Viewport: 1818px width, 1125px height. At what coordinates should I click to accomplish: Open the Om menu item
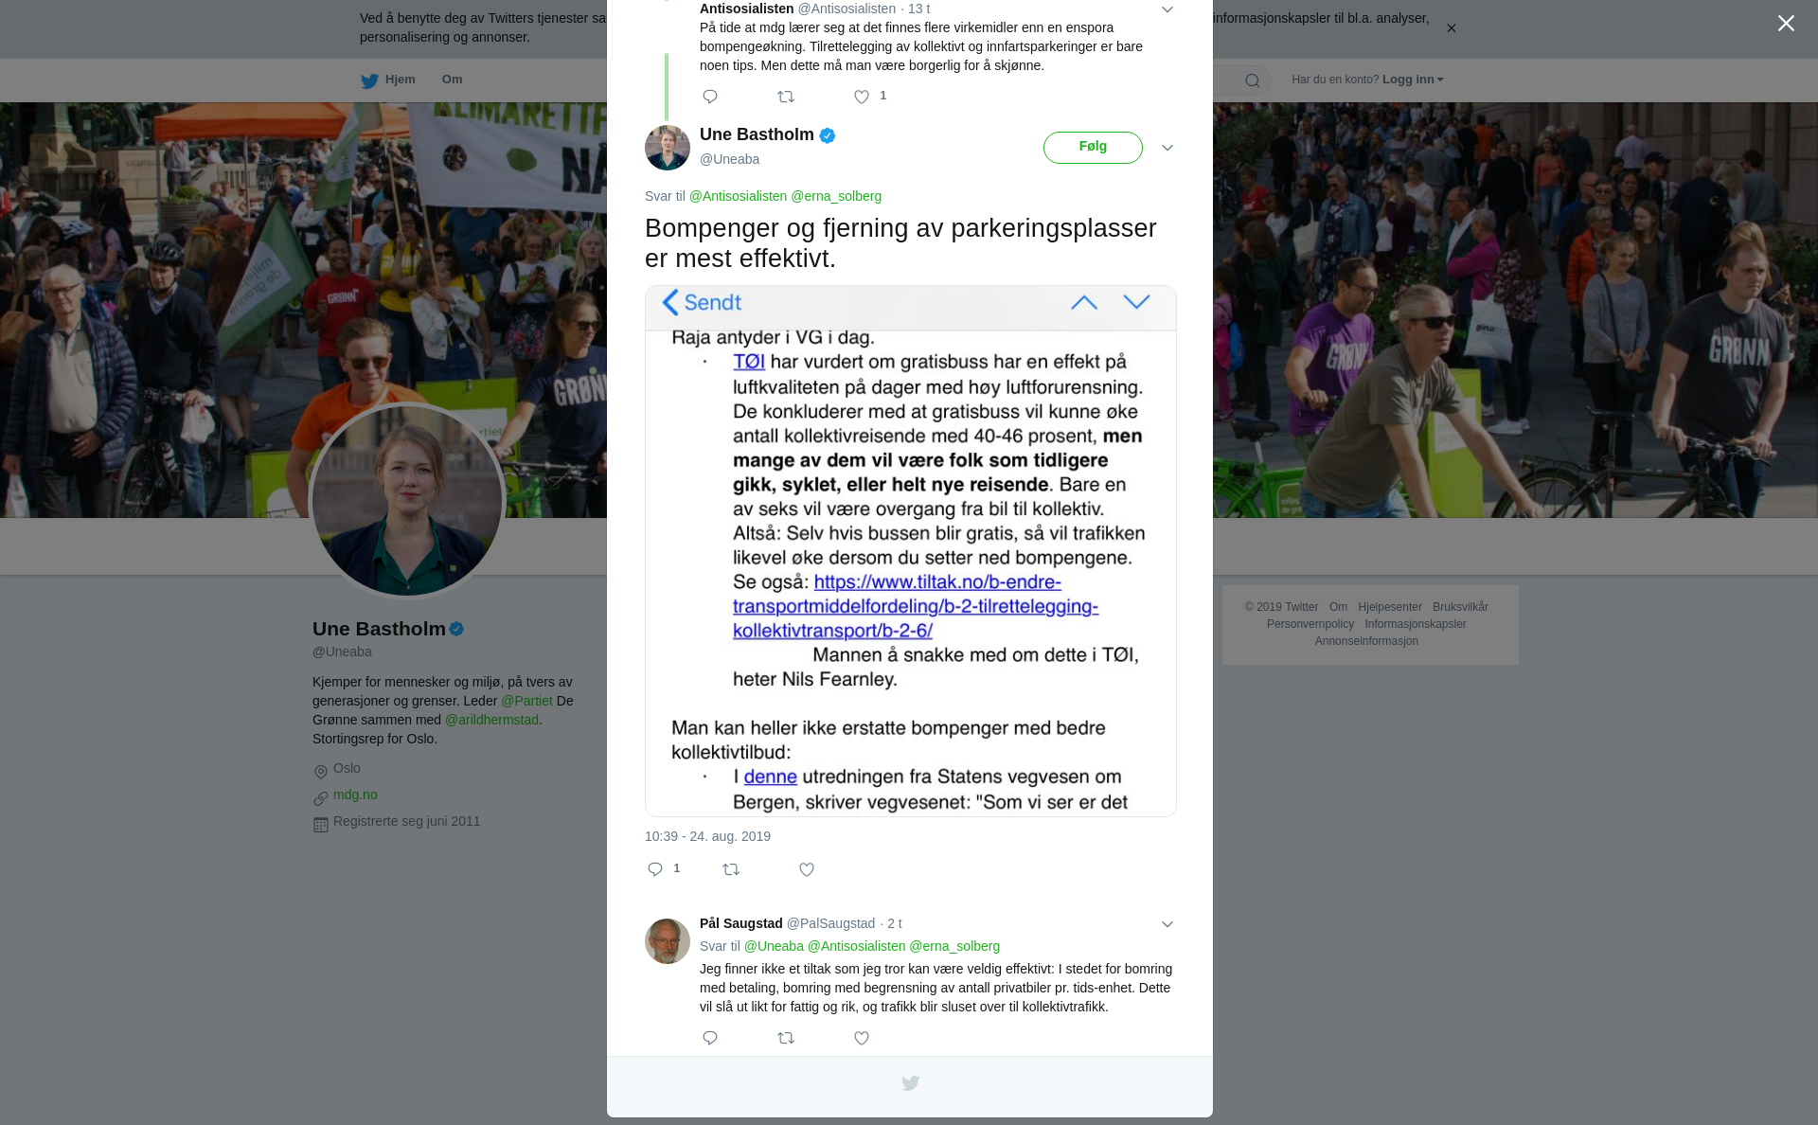coord(452,80)
